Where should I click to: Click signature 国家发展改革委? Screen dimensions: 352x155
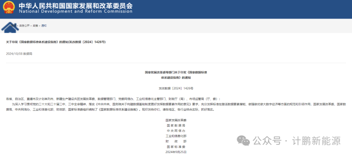pos(176,120)
